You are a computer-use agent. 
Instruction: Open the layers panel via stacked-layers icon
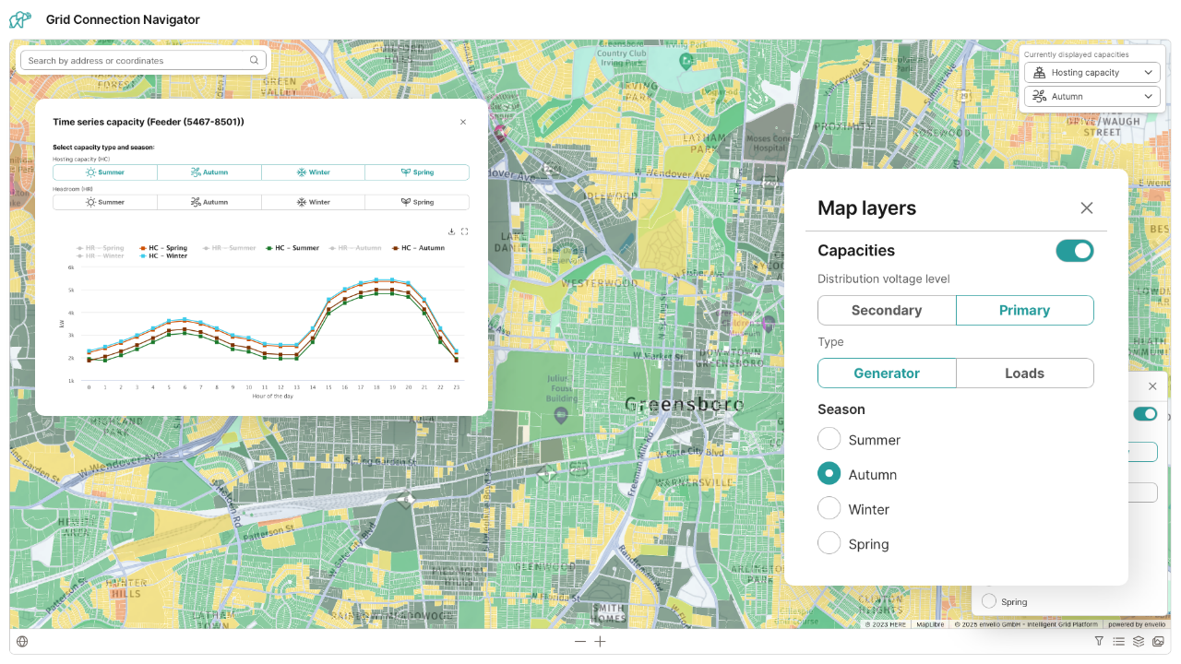click(x=1139, y=641)
